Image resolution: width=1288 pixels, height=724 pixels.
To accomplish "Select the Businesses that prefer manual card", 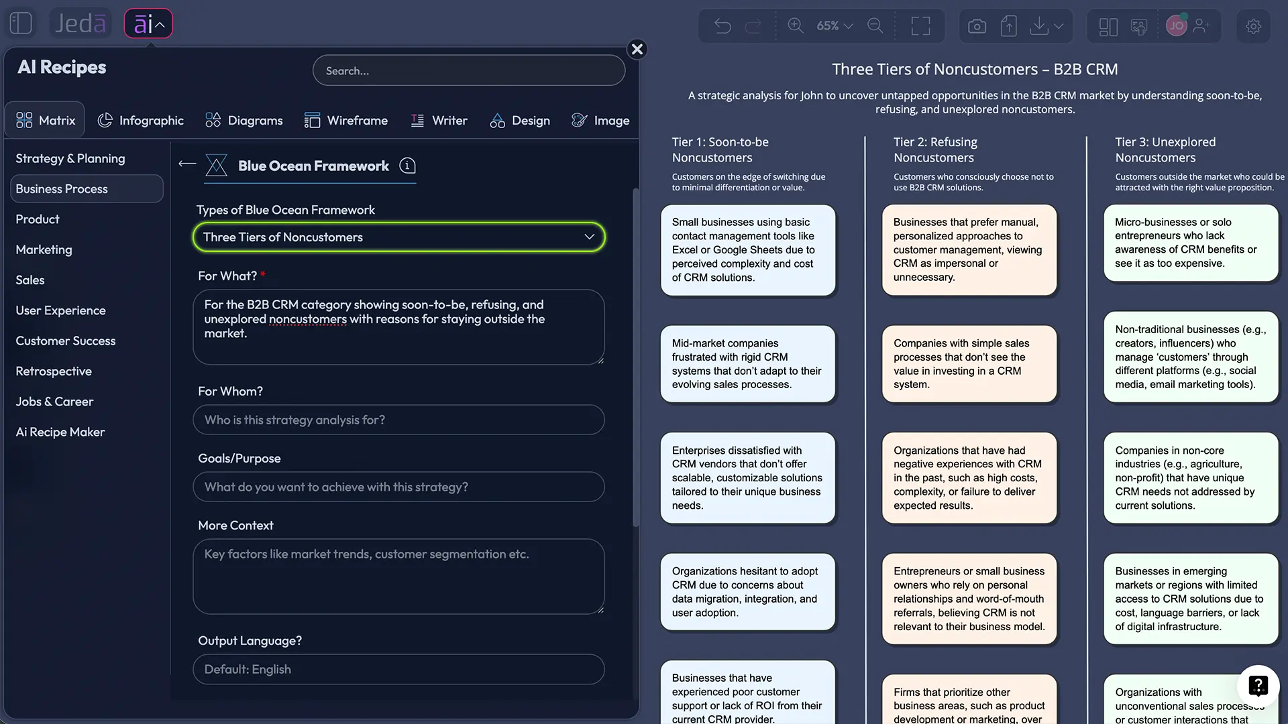I will 969,250.
